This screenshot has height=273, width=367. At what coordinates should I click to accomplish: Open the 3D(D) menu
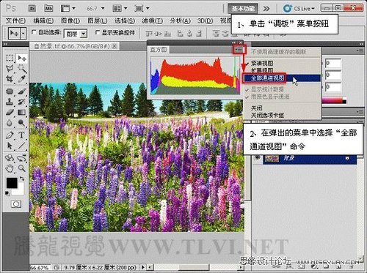point(206,21)
